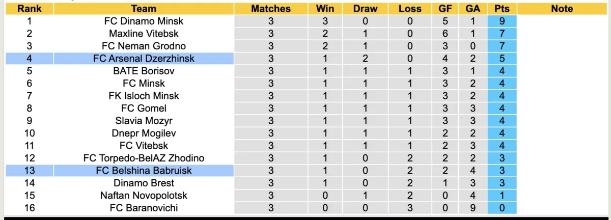Click the highlighted FC Arsenal Dzerzhinsk row

click(x=144, y=59)
